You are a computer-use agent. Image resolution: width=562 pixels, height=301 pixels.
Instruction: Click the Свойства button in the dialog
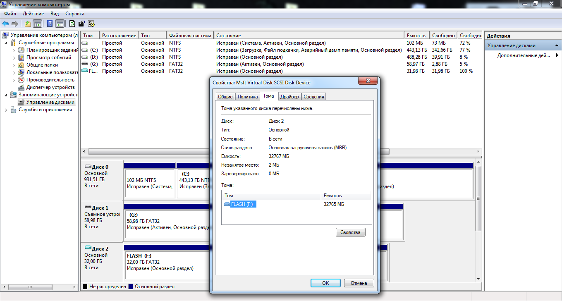(350, 232)
